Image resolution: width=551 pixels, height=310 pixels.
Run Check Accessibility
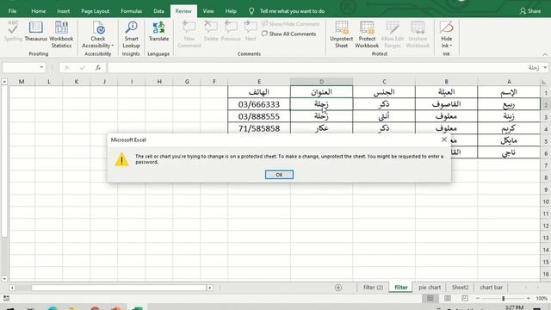click(x=97, y=34)
